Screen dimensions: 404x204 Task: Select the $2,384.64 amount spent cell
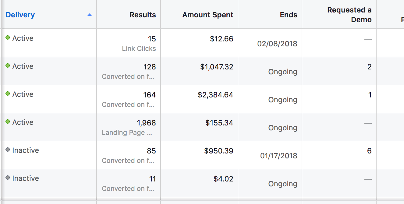(215, 95)
